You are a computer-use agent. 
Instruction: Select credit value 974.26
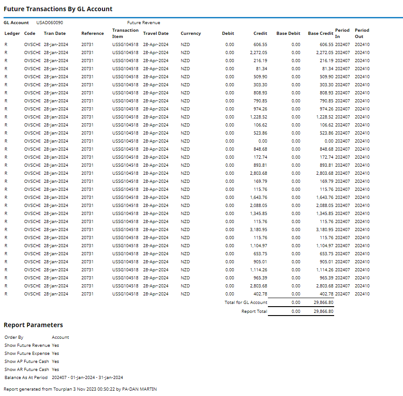click(x=260, y=109)
